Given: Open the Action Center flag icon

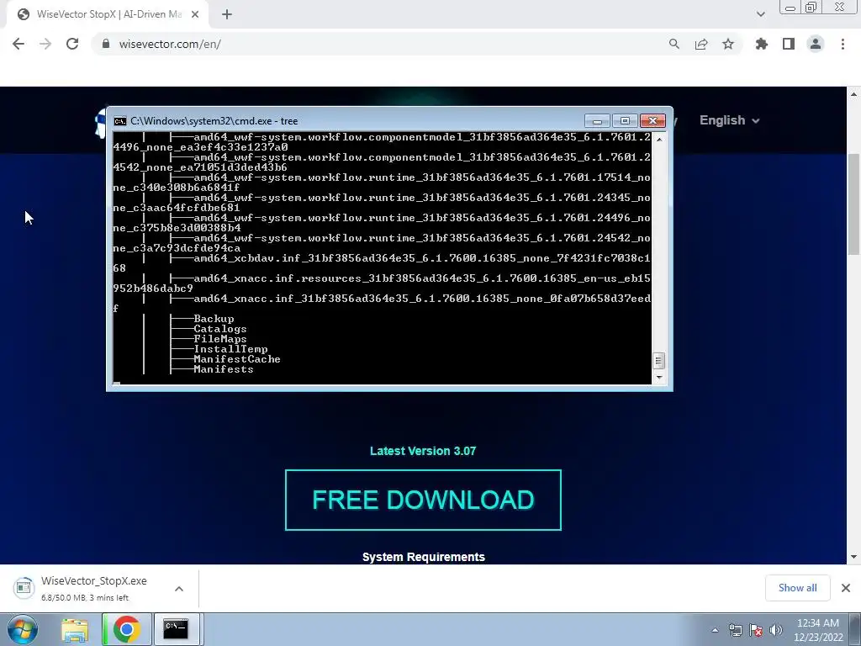Looking at the screenshot, I should click(x=756, y=630).
